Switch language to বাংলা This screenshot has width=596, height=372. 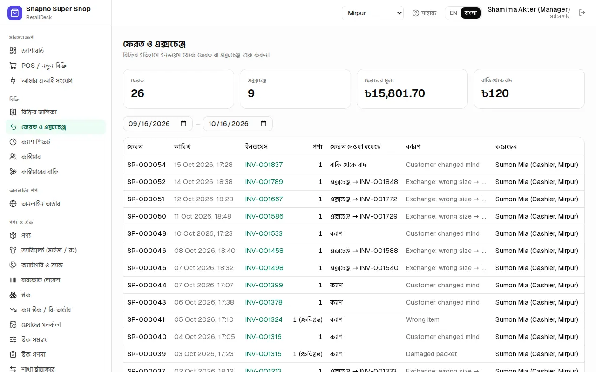(x=471, y=13)
